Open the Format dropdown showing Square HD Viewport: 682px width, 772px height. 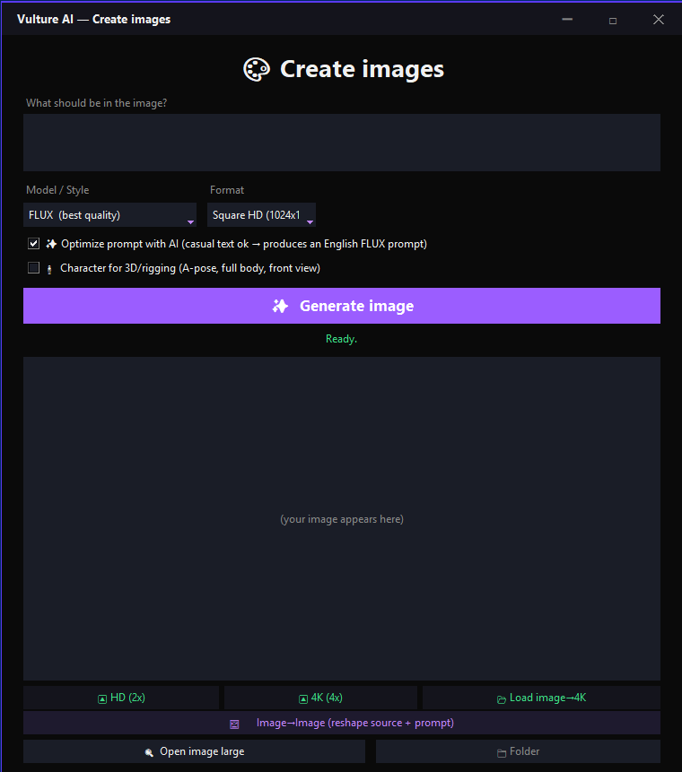261,215
